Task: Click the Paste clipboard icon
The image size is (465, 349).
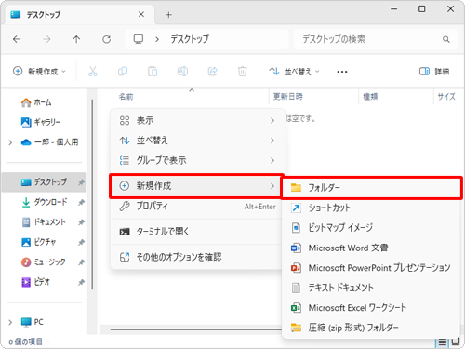Action: (x=153, y=72)
